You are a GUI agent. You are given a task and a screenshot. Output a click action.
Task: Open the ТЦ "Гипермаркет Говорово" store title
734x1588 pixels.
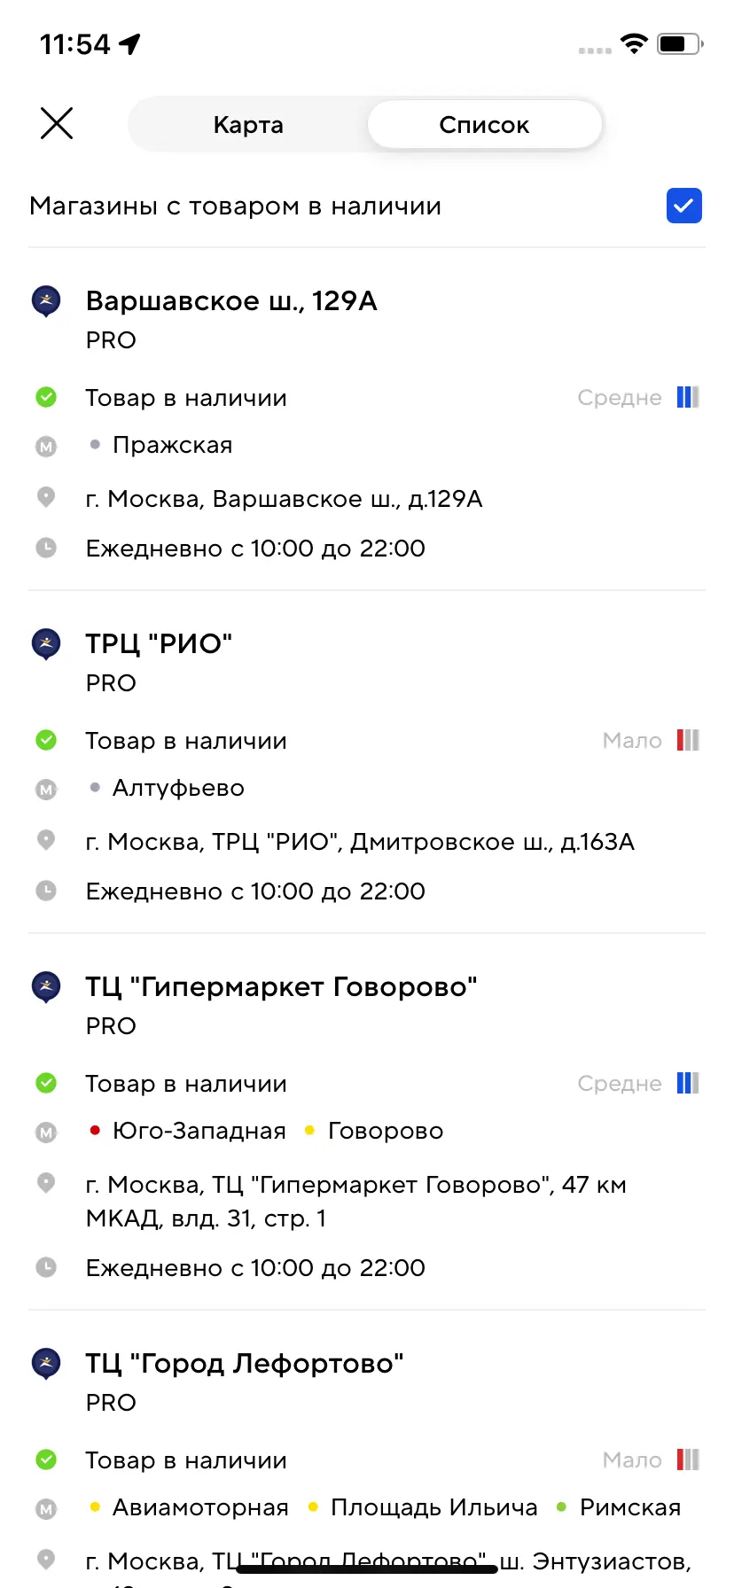pyautogui.click(x=281, y=987)
